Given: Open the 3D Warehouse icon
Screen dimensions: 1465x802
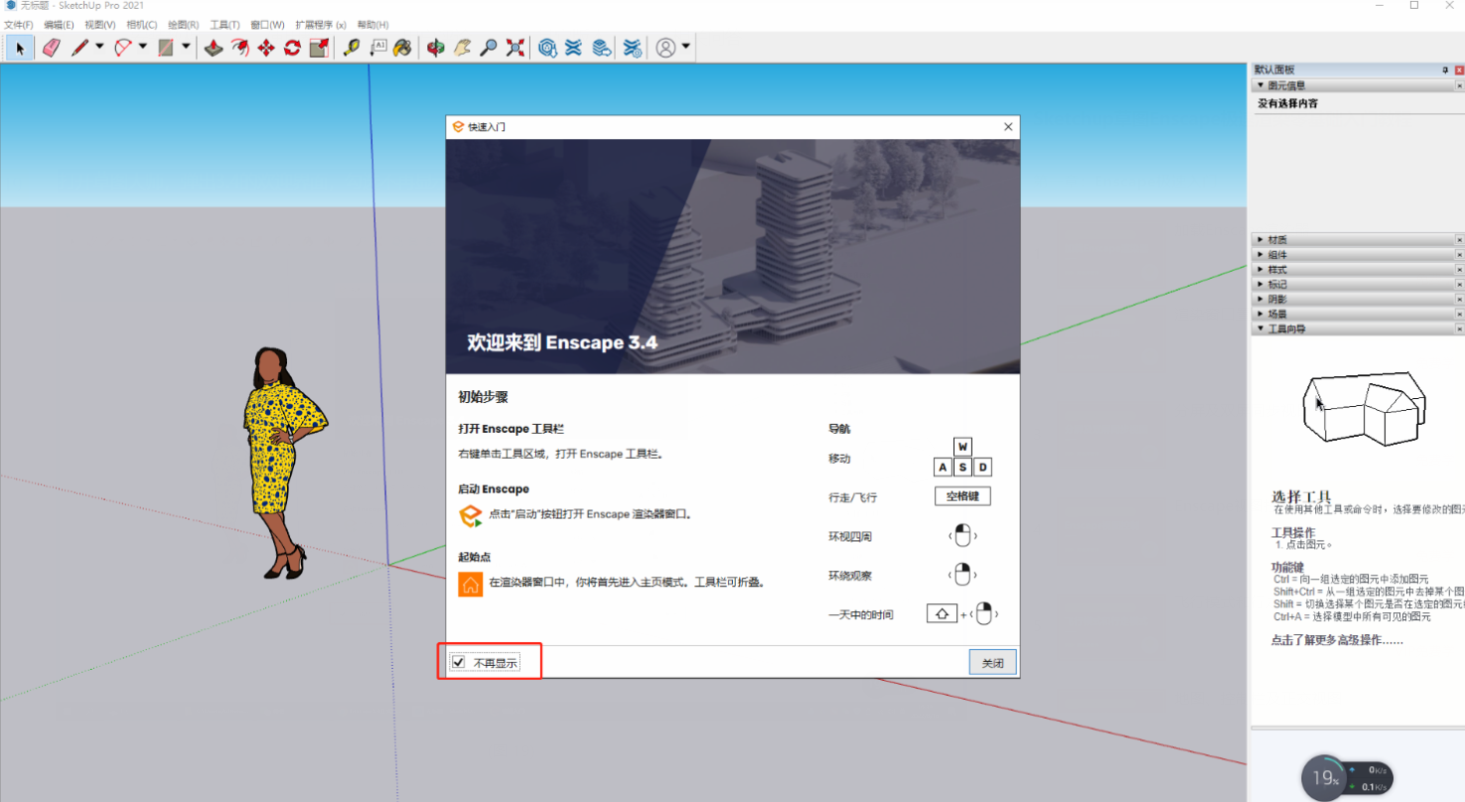Looking at the screenshot, I should [x=547, y=48].
